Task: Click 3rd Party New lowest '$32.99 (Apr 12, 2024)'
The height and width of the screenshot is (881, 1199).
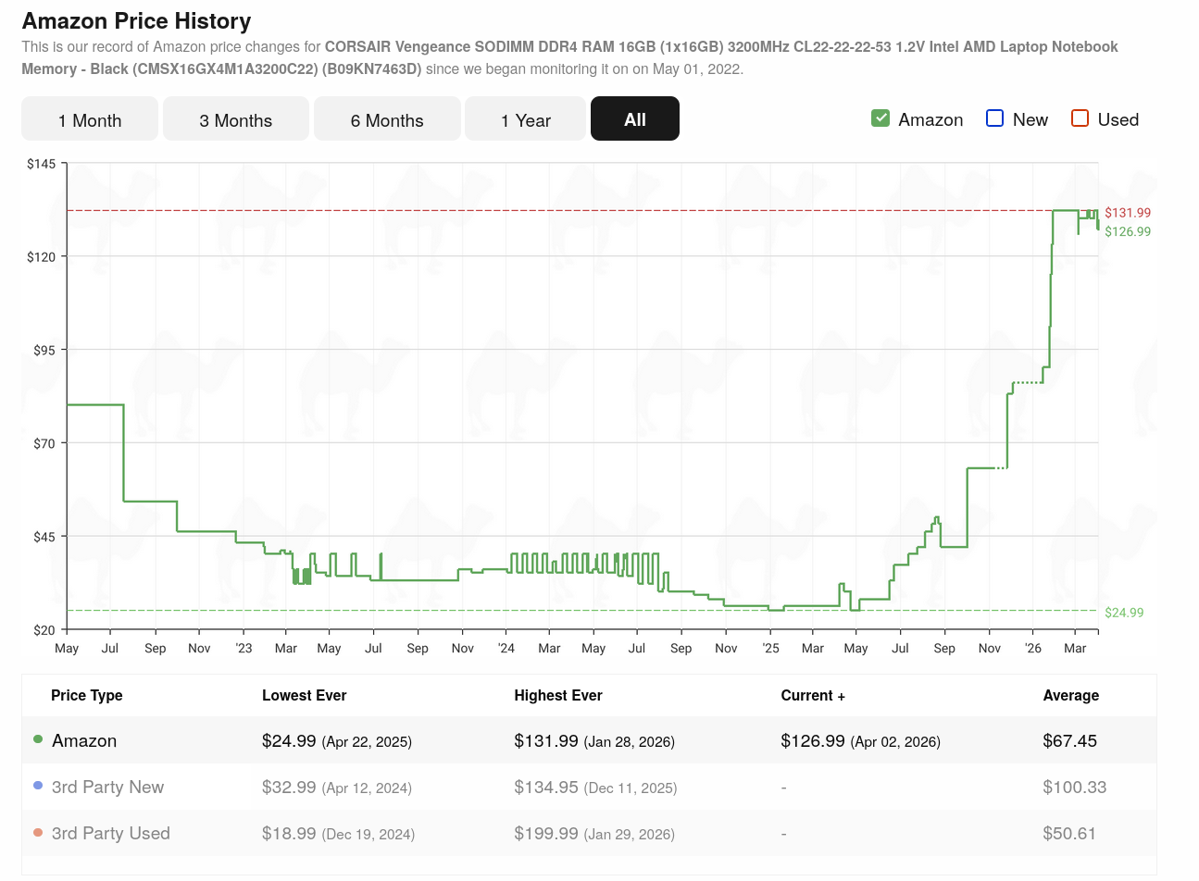Action: tap(337, 788)
